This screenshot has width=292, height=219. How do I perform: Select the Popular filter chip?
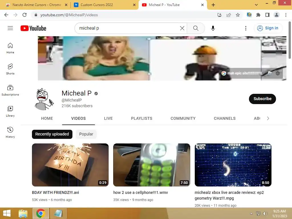pos(86,134)
